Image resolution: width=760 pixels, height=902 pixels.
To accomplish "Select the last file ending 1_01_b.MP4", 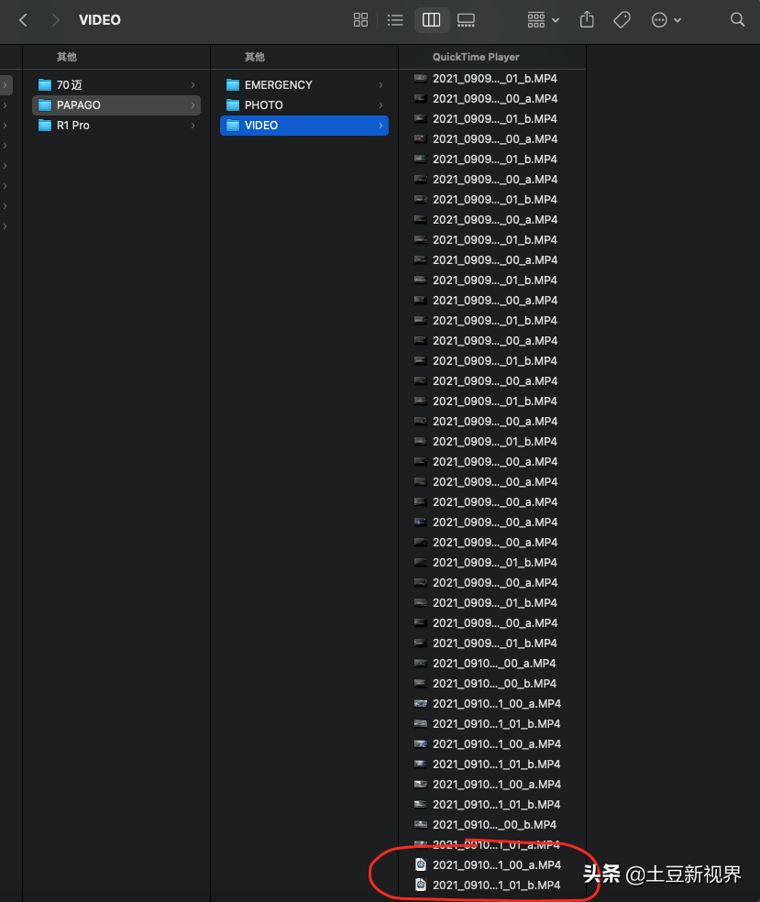I will point(496,885).
